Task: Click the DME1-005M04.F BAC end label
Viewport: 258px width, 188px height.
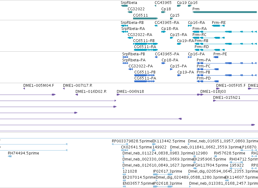Action: 39,86
